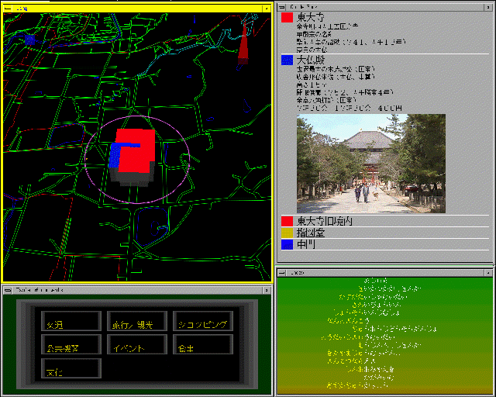Open the ショッピング category button
Viewport: 496px width, 397px height.
(203, 321)
